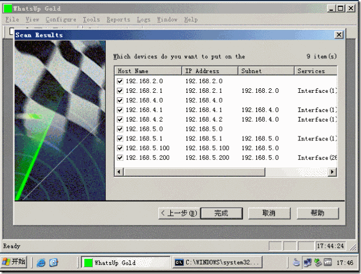
Task: Toggle the 192.168.4.0 device checkbox
Action: point(120,100)
